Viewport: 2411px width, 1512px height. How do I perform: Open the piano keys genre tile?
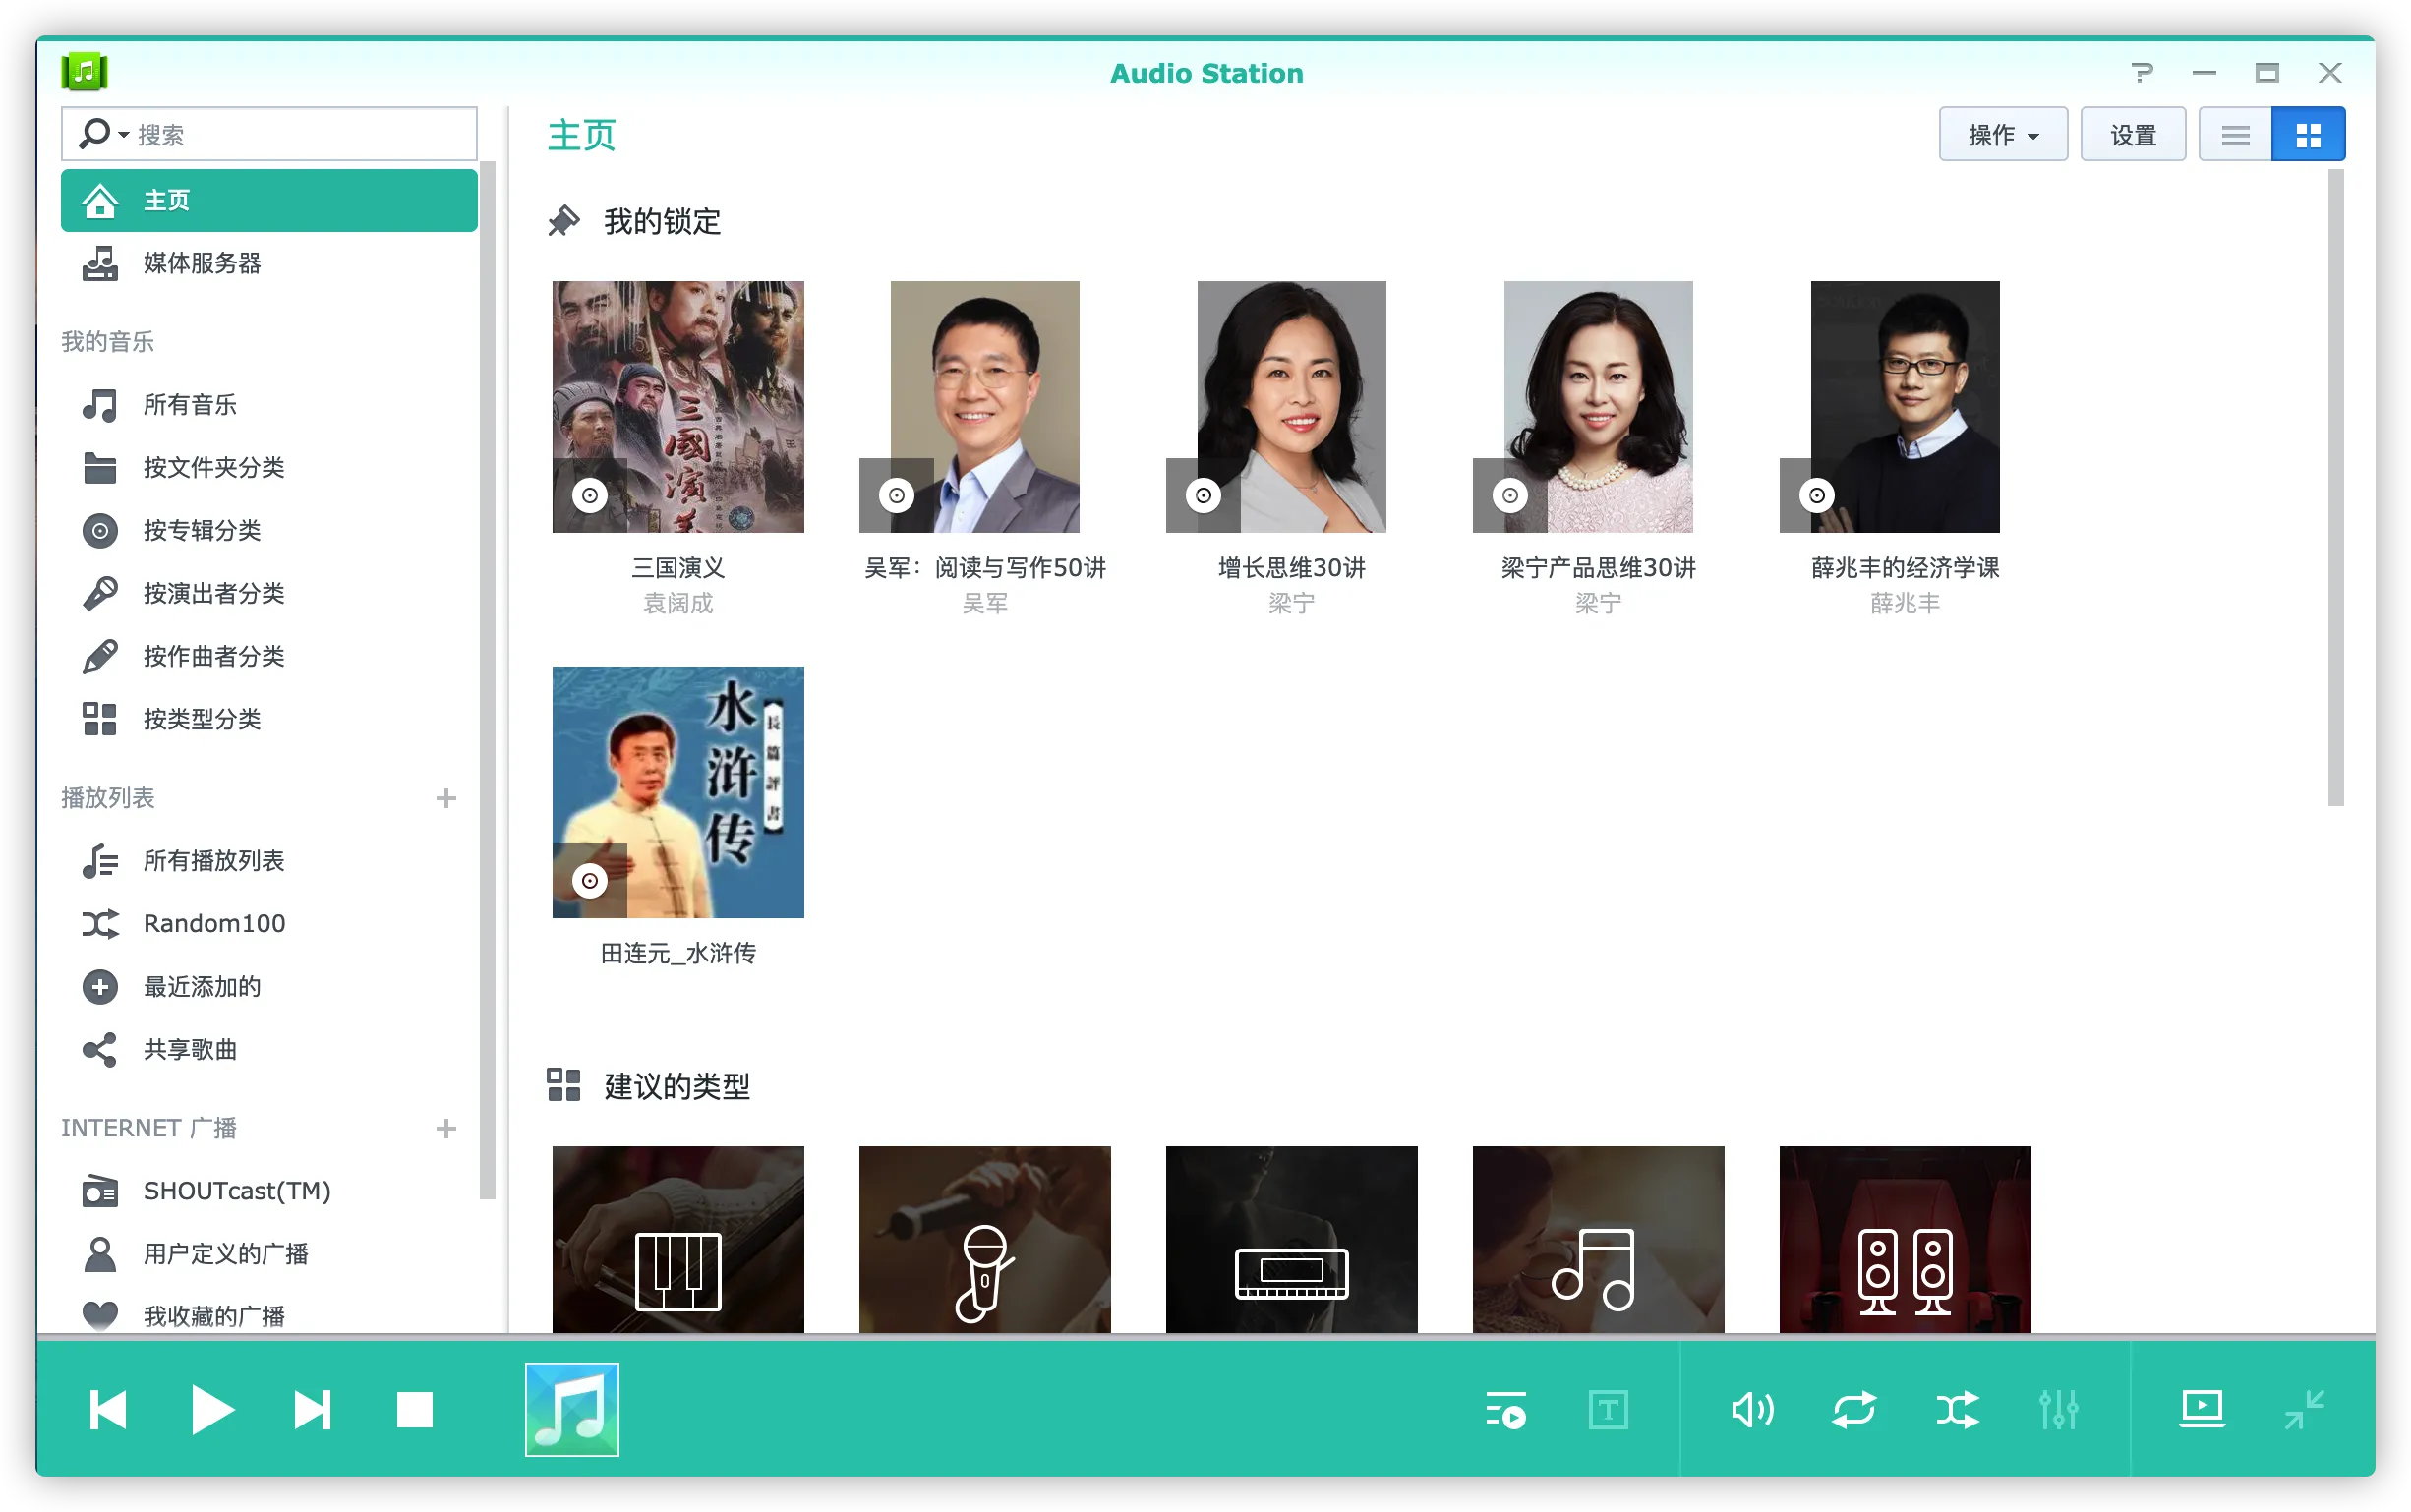pyautogui.click(x=678, y=1240)
